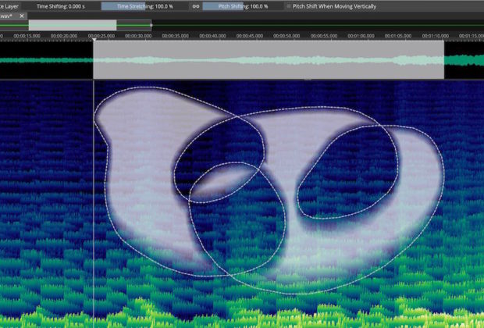
Task: Click the 00:01:10.000 mark on the time ruler
Action: pyautogui.click(x=436, y=36)
